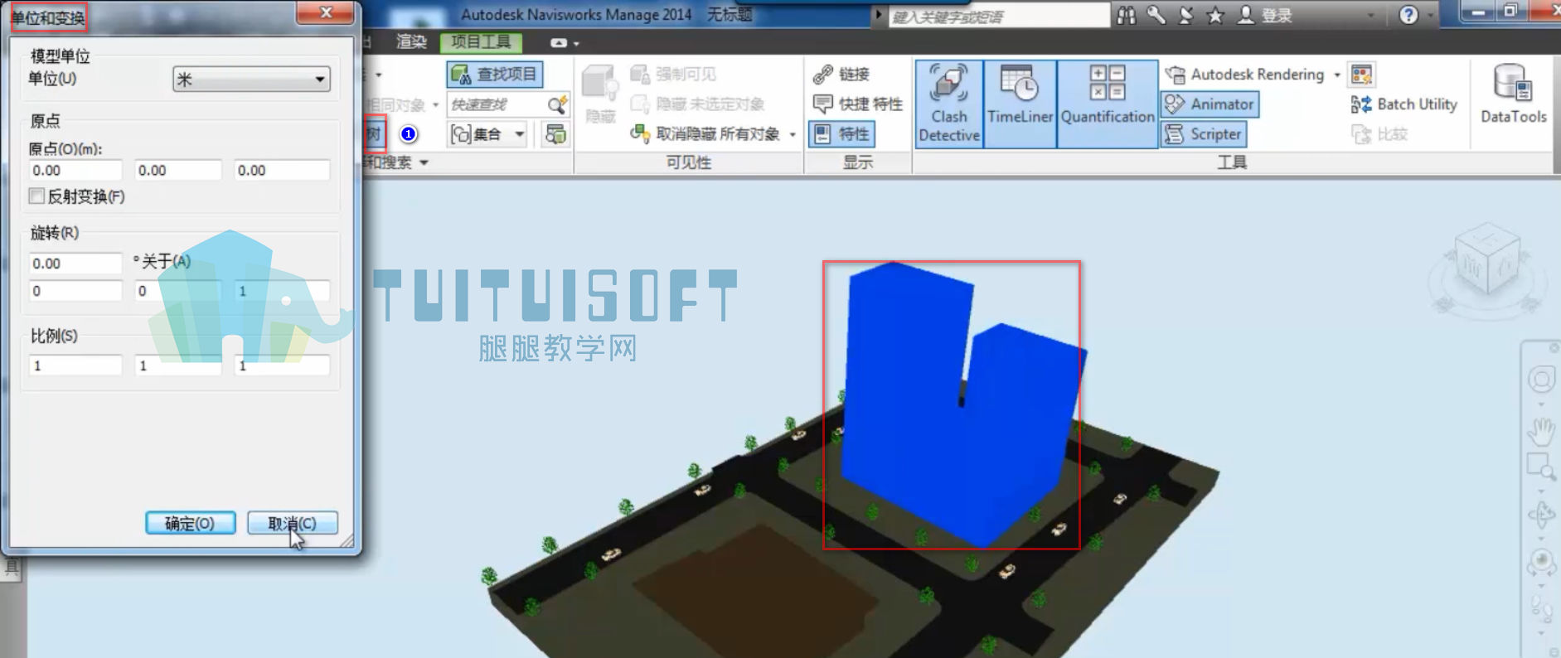Viewport: 1561px width, 658px height.
Task: Open Batch Utility
Action: pyautogui.click(x=1403, y=104)
